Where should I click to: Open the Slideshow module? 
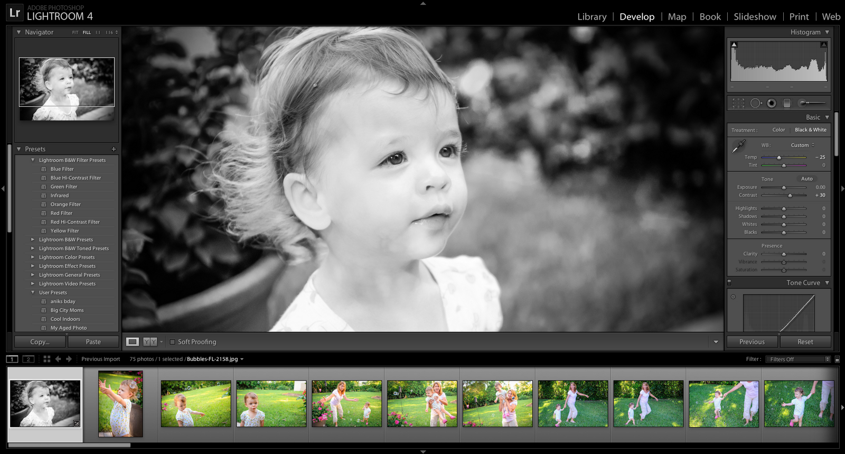point(755,17)
